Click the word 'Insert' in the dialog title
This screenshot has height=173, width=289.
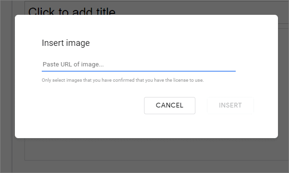[53, 43]
